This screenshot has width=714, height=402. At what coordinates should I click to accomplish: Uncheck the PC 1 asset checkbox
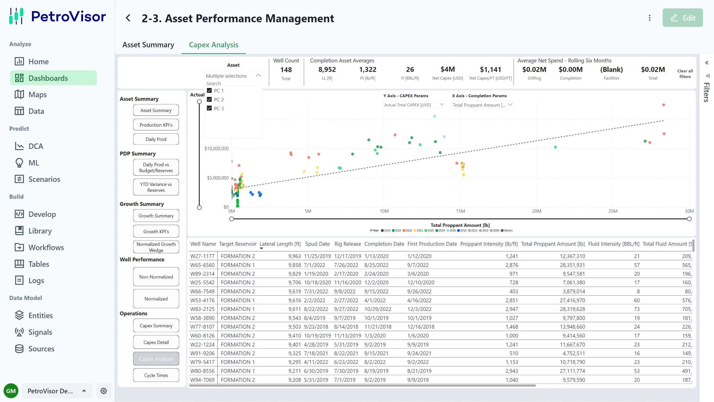(209, 91)
